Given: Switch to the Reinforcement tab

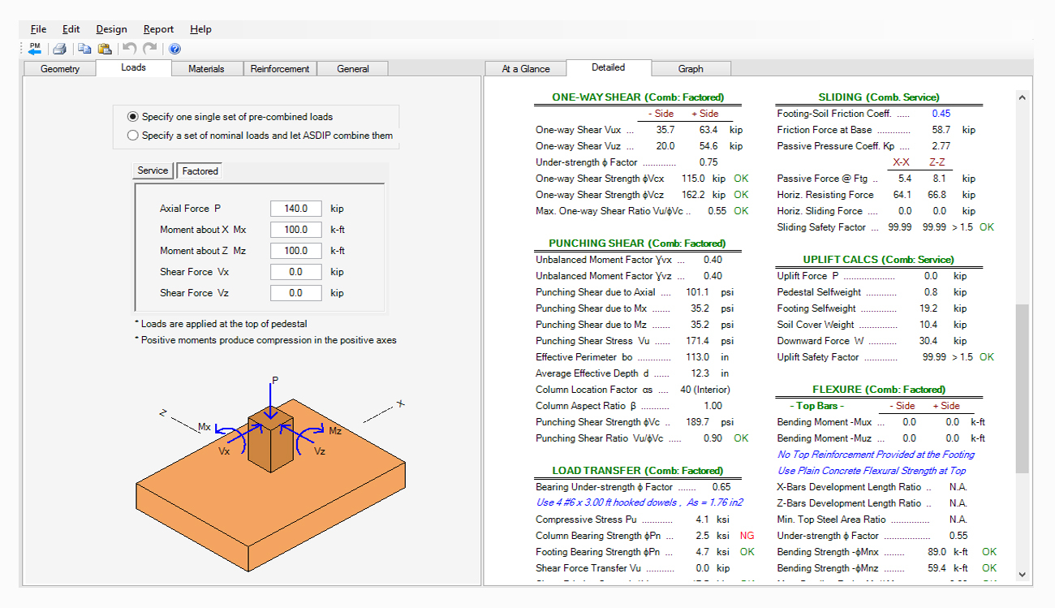Looking at the screenshot, I should [x=279, y=69].
